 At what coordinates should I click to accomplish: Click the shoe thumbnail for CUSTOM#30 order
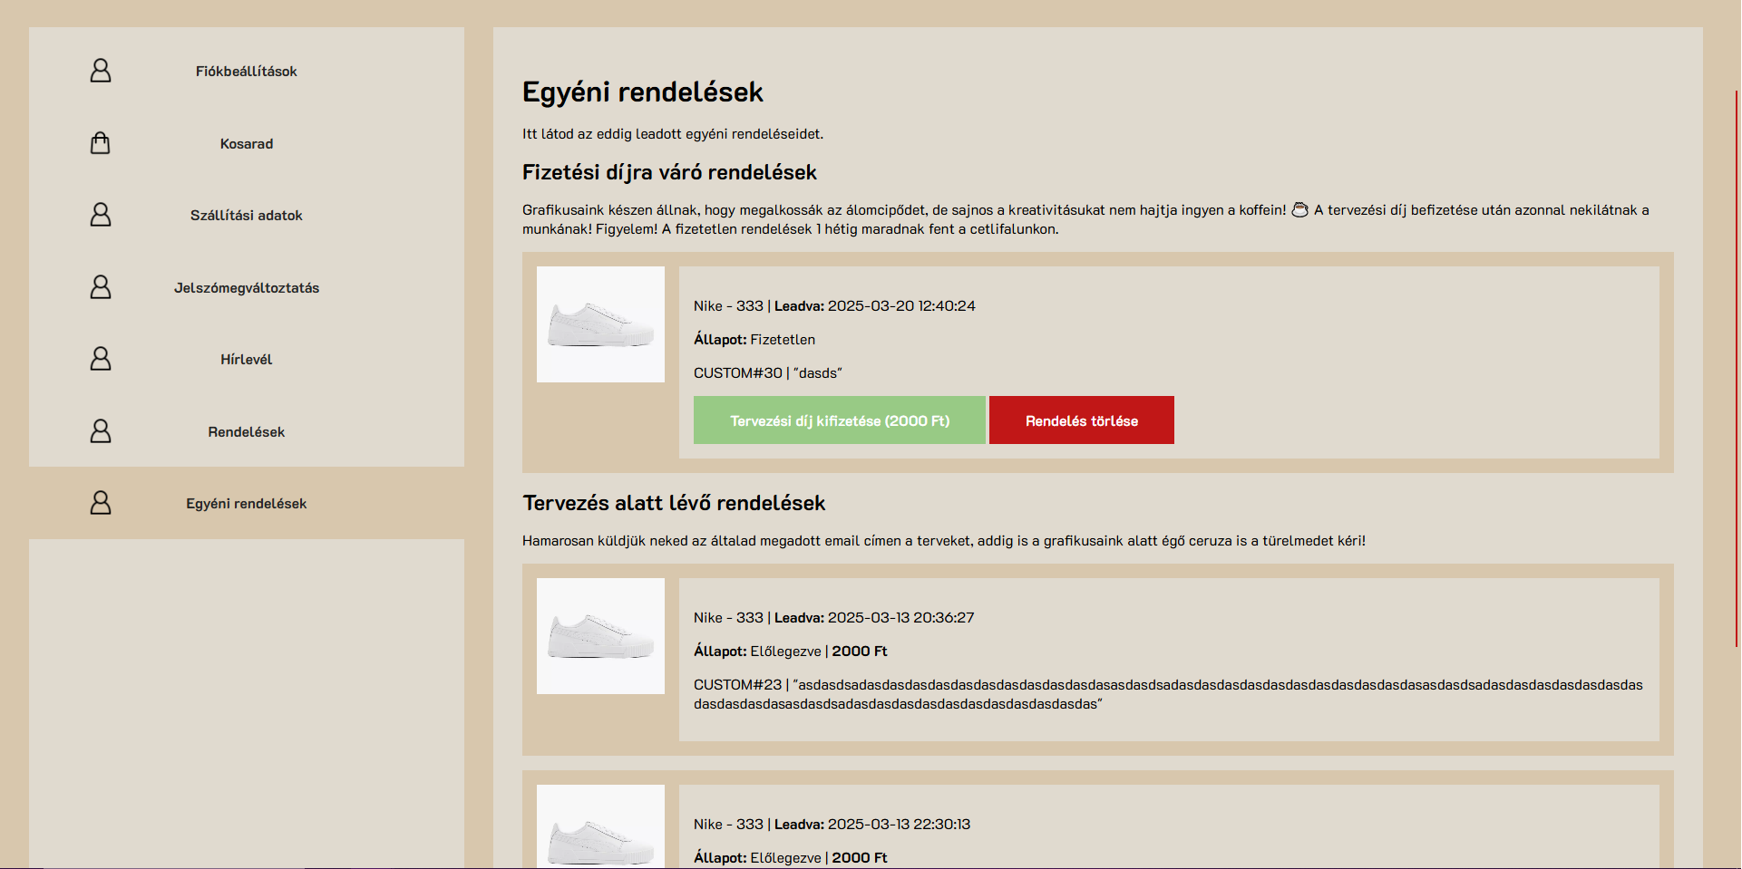600,324
